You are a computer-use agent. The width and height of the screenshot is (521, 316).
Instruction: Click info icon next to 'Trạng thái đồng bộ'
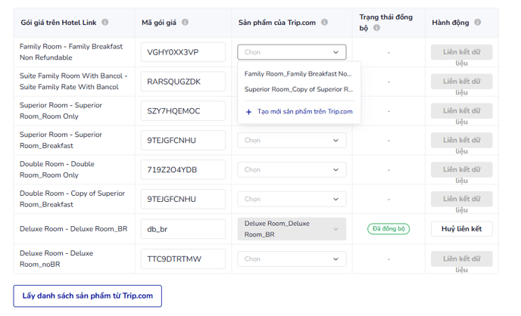pos(377,28)
